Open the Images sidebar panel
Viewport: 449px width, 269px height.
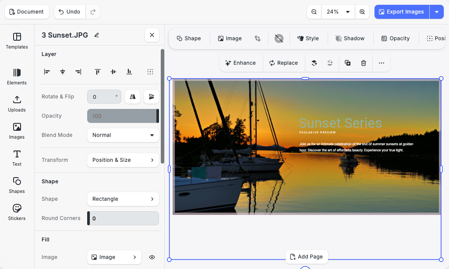17,131
